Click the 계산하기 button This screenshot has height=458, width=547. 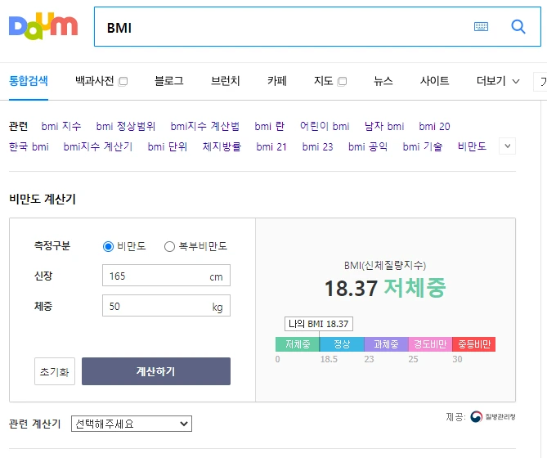point(156,371)
